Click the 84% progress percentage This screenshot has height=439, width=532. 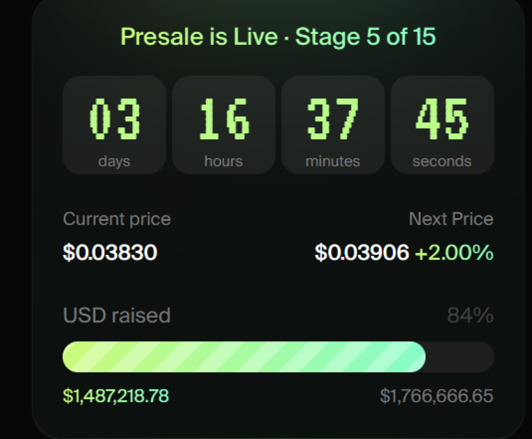coord(470,315)
